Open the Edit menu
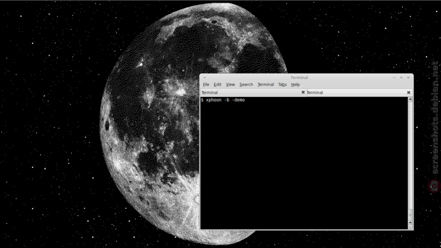Screen dimensions: 441x248 (217, 84)
